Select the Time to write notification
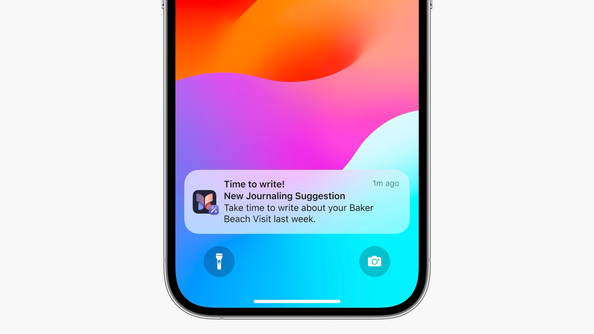This screenshot has width=594, height=334. (x=297, y=201)
